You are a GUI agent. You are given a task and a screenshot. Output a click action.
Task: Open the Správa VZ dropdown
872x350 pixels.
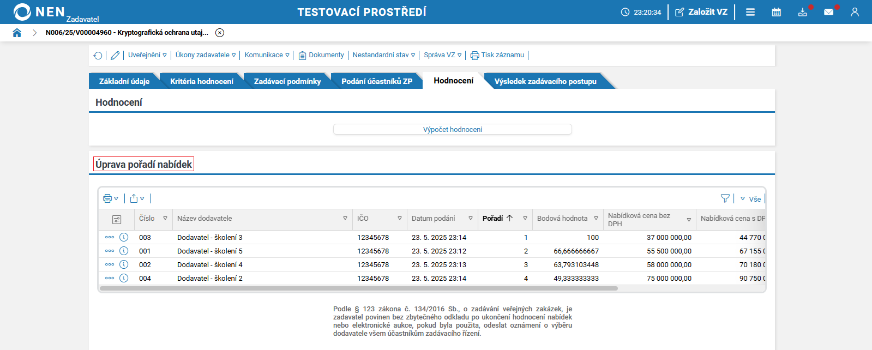point(443,55)
